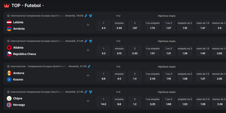Click the jersey icon in Chipre match header
This screenshot has height=113, width=226.
91,92
